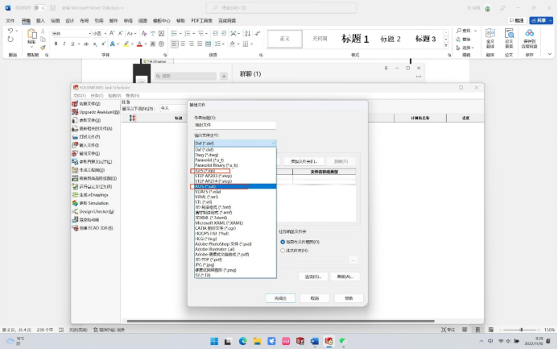Click the Cancel button in dialog
The height and width of the screenshot is (349, 558).
click(x=315, y=298)
